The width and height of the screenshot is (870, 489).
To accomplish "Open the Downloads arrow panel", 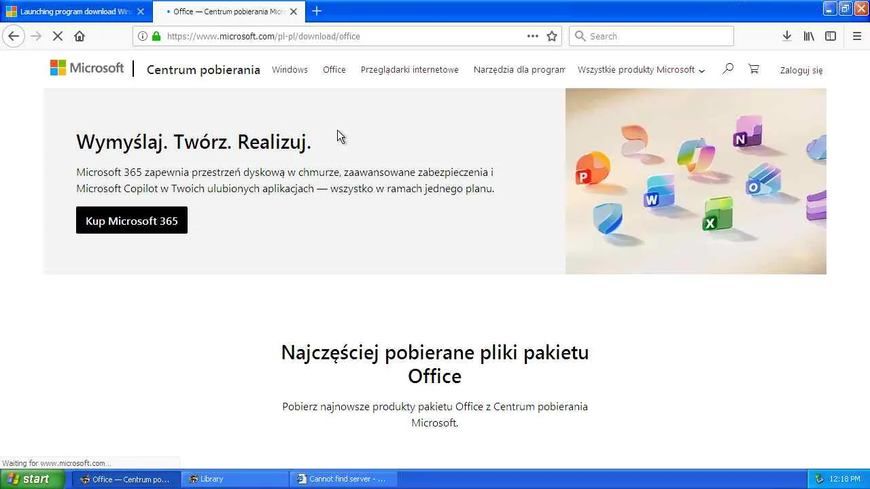I will [786, 36].
